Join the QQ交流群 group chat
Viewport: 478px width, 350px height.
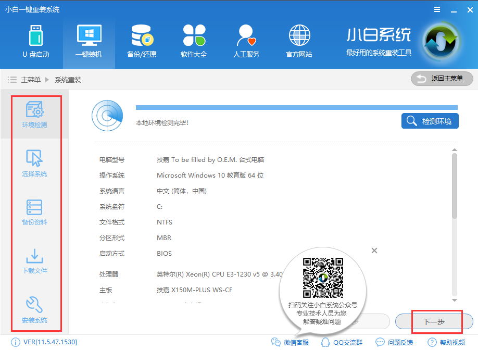[x=342, y=343]
